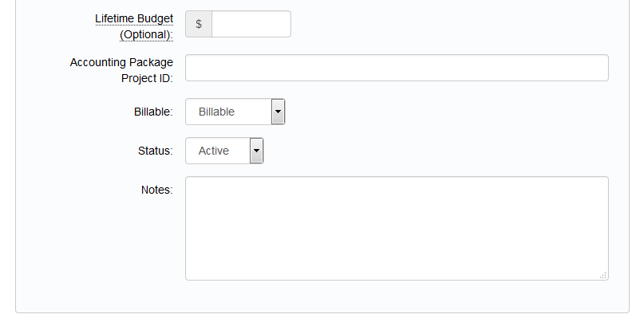The width and height of the screenshot is (644, 326).
Task: Click the Notes: field label
Action: coord(157,190)
